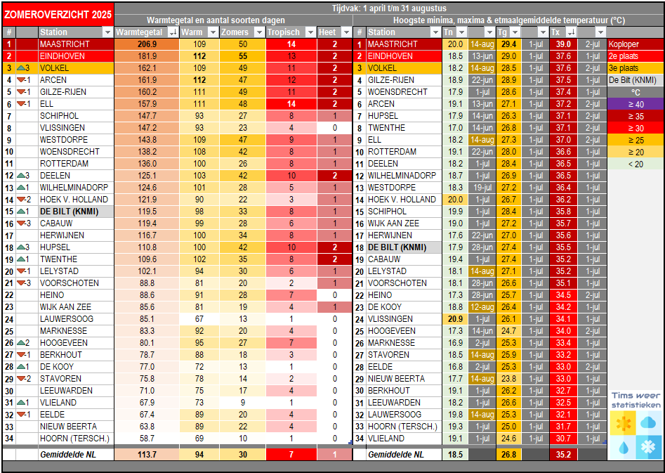Viewport: 665px width, 473px height.
Task: Click HOORN (TERSCH.) in the Warmtegetal table
Action: coord(74,438)
